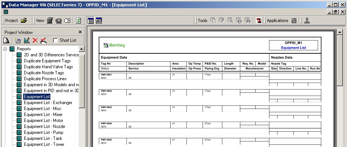Click the Applications list icon
Screen dimensions: 347x147
pos(294,21)
